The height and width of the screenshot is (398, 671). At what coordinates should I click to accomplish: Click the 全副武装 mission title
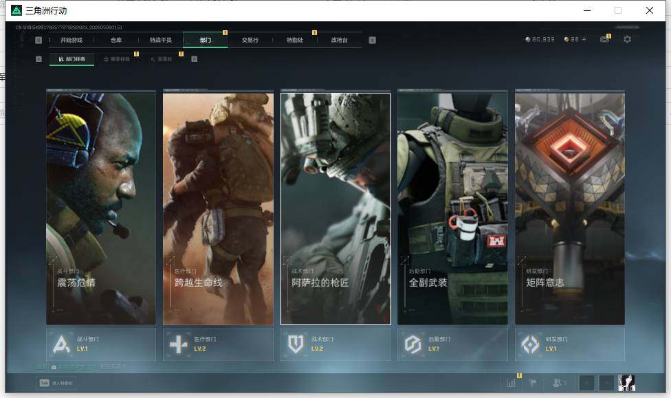(428, 283)
